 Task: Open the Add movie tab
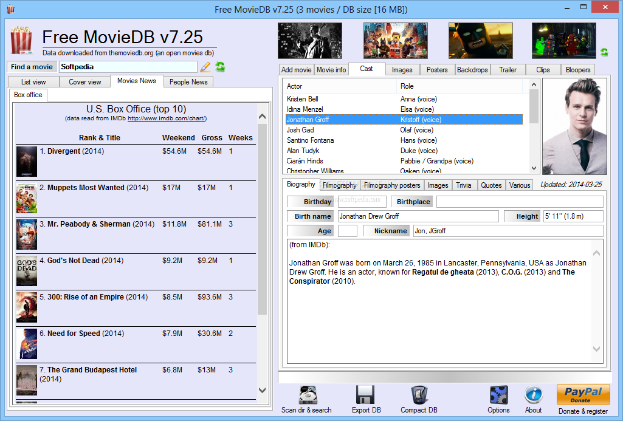297,70
